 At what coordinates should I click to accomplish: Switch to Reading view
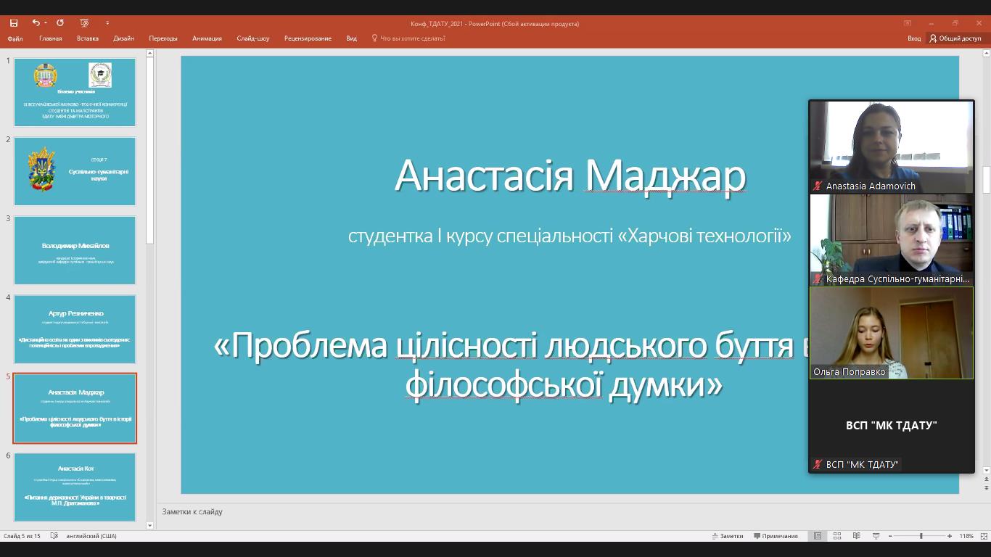coord(857,536)
